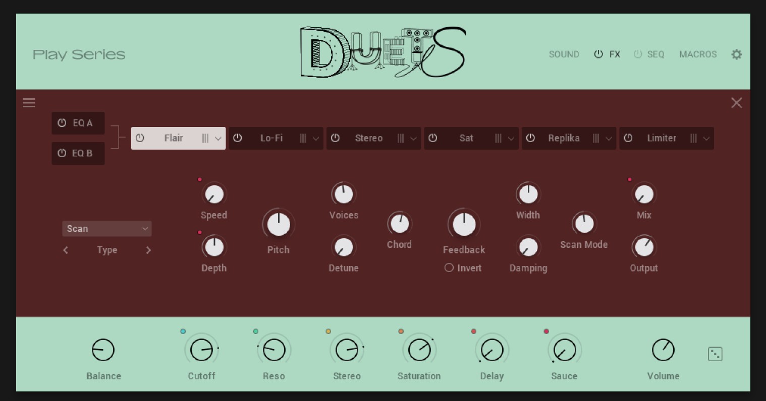Open the Replika effect slot dropdown arrow
This screenshot has width=766, height=401.
pos(609,139)
